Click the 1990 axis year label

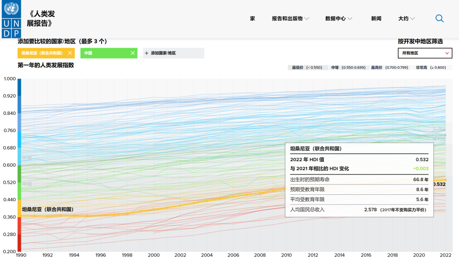click(x=21, y=255)
